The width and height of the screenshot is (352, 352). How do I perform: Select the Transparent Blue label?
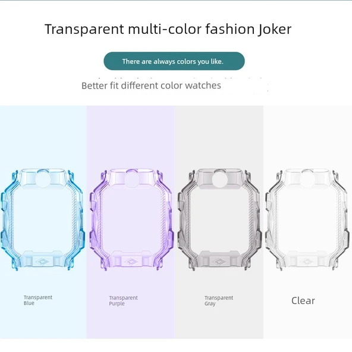click(38, 300)
